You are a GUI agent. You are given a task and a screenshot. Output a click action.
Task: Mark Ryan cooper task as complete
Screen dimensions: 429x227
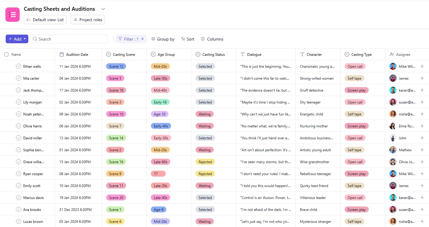click(18, 174)
